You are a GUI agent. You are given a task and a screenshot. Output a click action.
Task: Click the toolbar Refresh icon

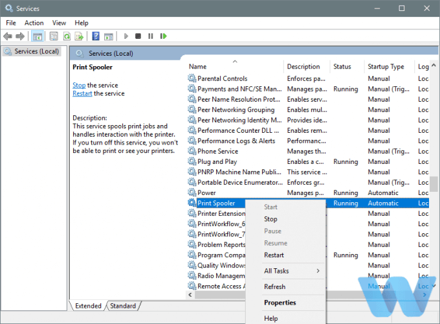(66, 36)
